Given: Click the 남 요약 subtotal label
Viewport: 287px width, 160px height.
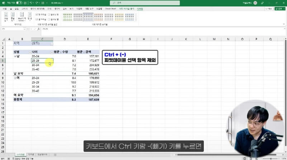Looking at the screenshot, I should [18, 74].
